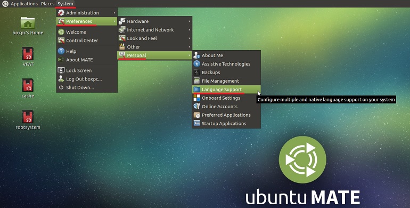Launch Language Support entry
Image resolution: width=410 pixels, height=208 pixels.
click(226, 89)
